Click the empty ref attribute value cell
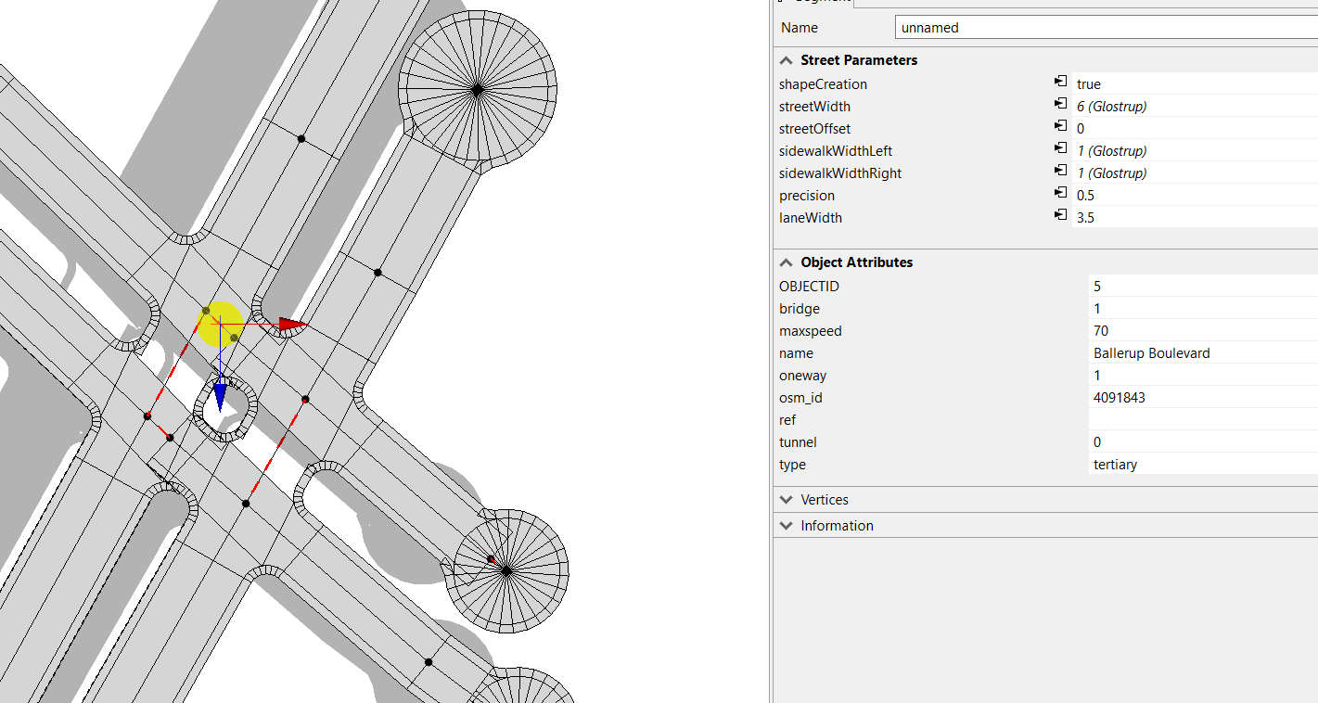The image size is (1318, 703). pyautogui.click(x=1203, y=419)
